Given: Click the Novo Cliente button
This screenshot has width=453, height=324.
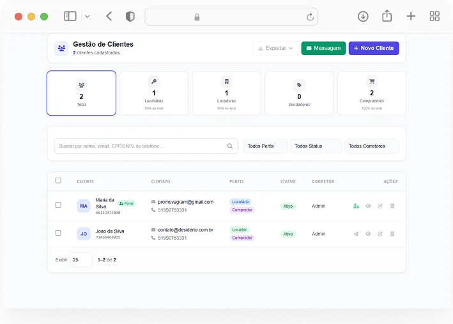Looking at the screenshot, I should pos(374,48).
